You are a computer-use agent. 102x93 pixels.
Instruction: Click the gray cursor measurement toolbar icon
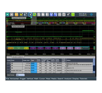tap(39, 14)
